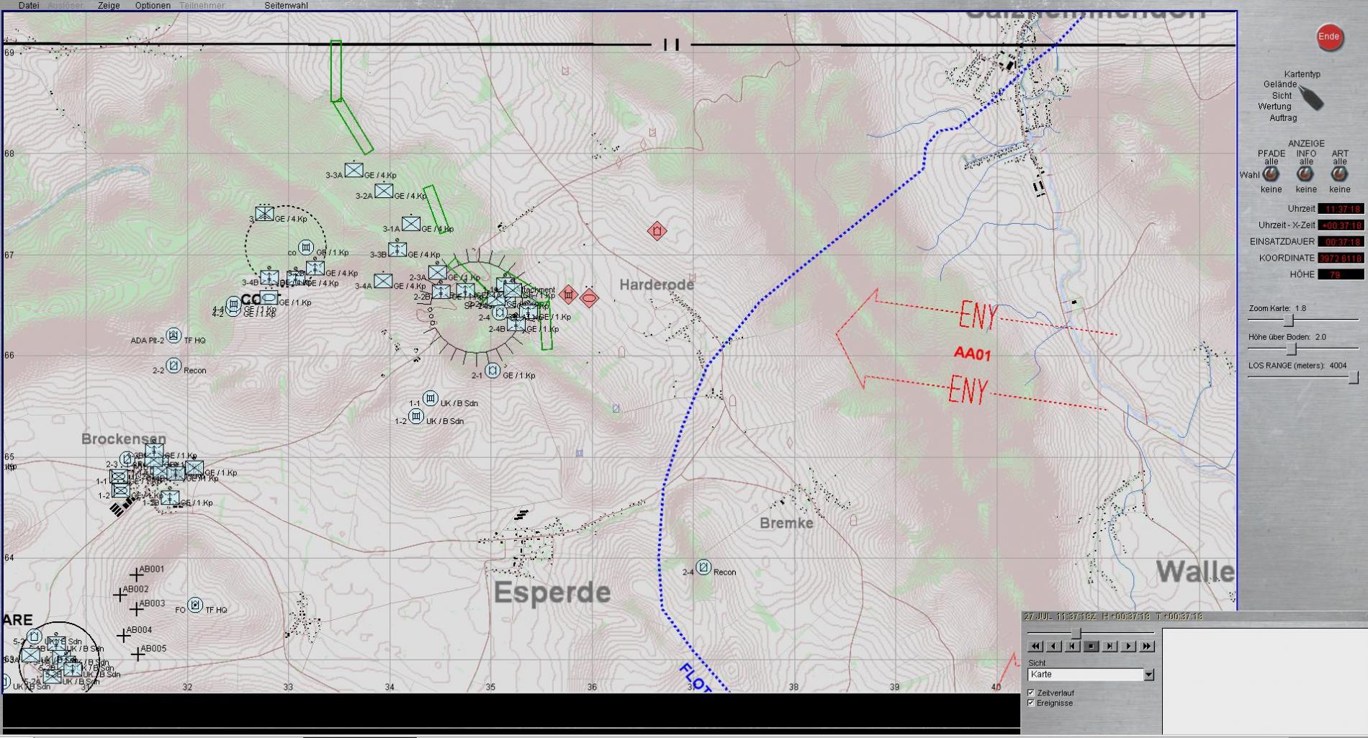This screenshot has height=738, width=1368.
Task: Click the fast rewind playback button
Action: (x=1035, y=647)
